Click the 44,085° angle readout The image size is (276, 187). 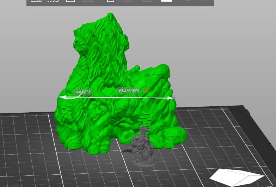click(83, 92)
